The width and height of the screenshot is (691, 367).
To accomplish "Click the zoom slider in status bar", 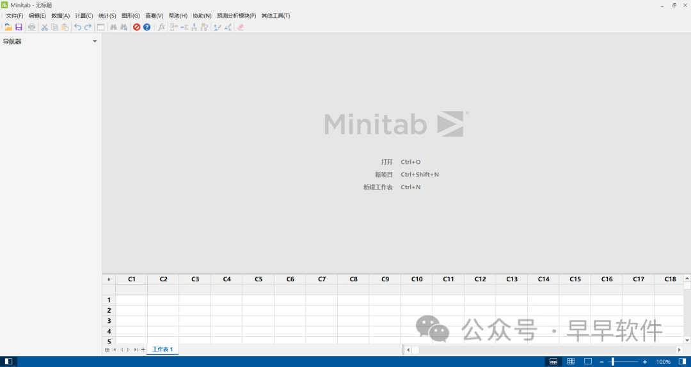I will 613,362.
